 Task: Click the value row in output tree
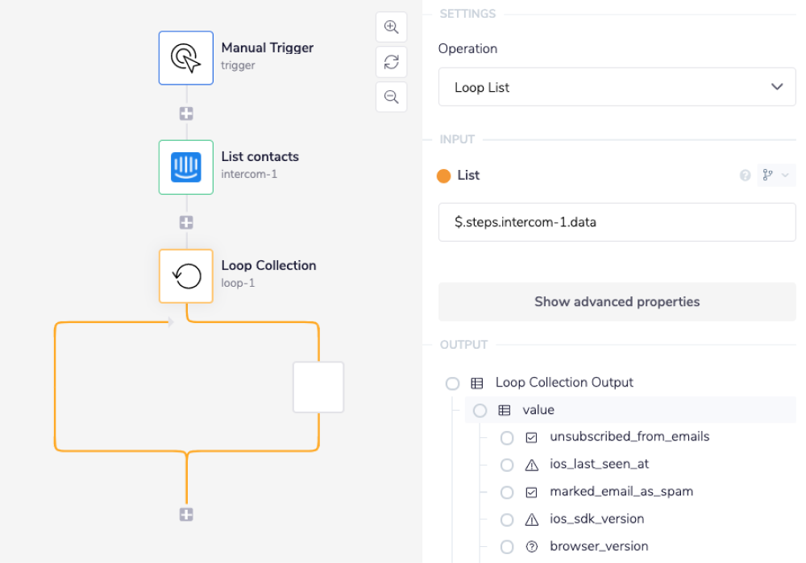coord(629,410)
